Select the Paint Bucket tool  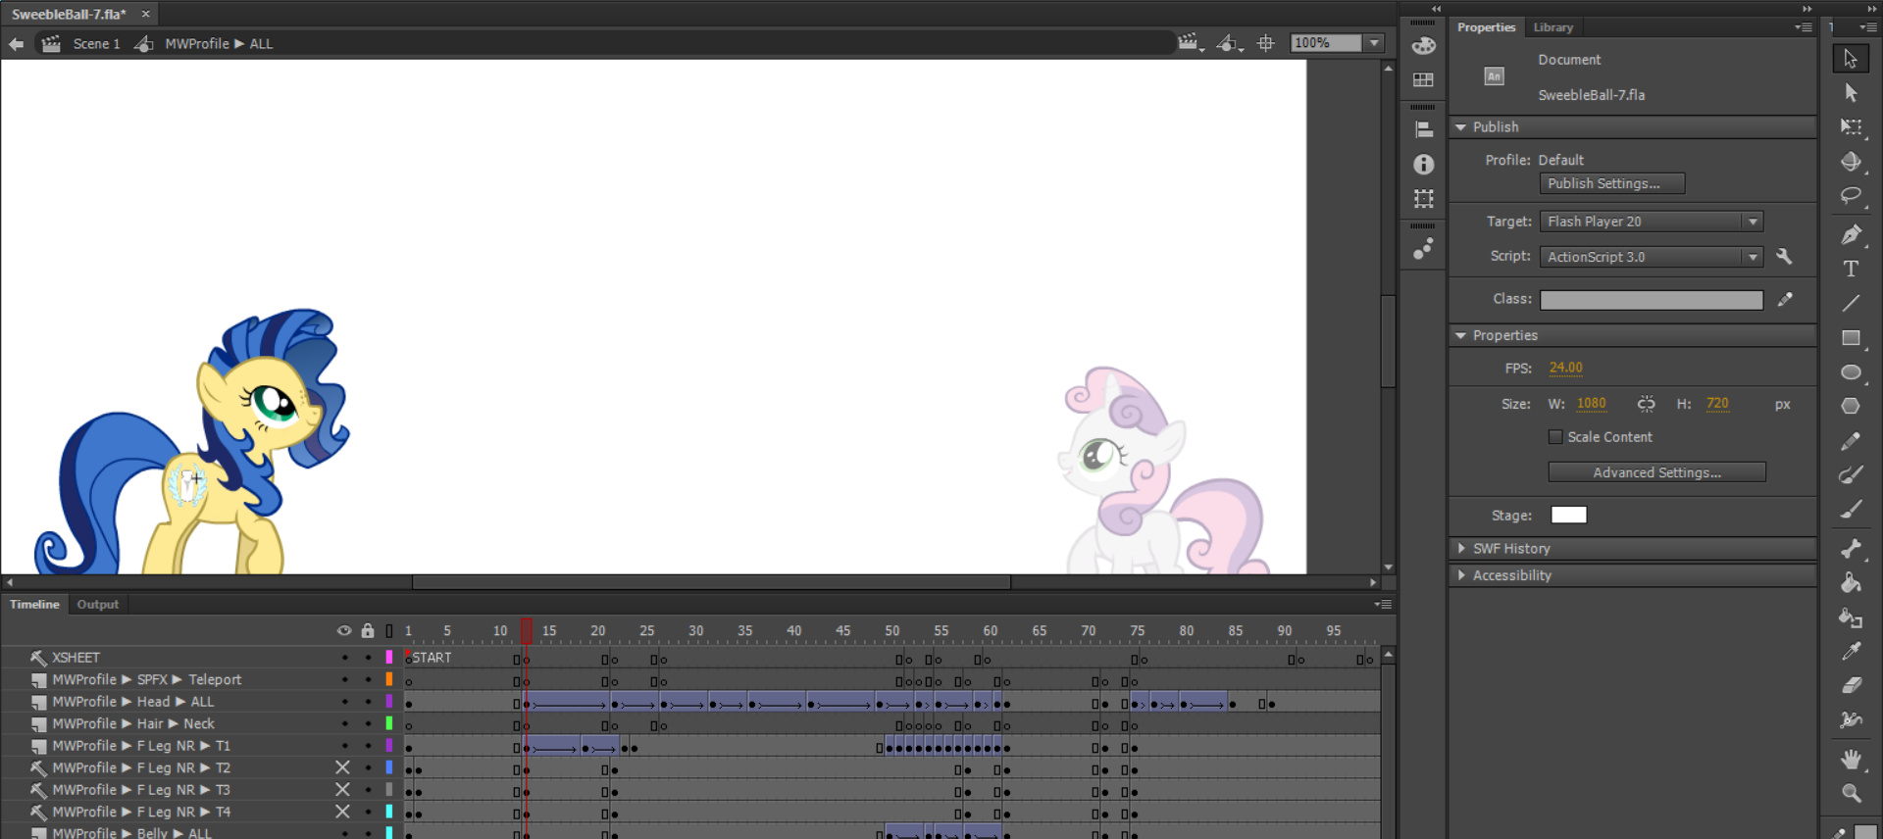point(1851,583)
